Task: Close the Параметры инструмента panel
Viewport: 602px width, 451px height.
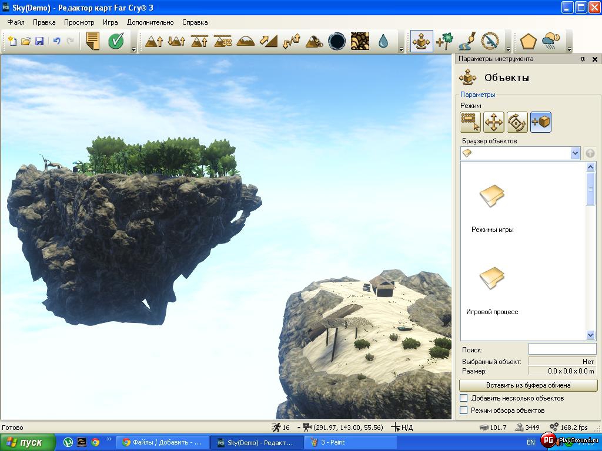Action: [595, 59]
